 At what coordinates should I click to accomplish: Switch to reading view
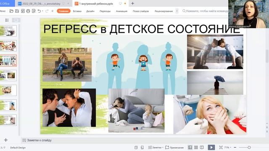tap(202, 147)
